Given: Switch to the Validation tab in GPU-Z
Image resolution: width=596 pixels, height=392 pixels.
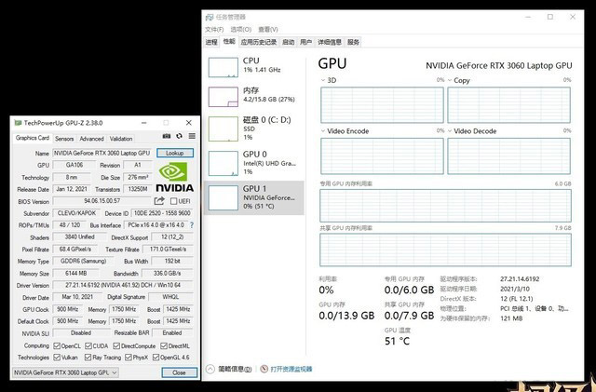Looking at the screenshot, I should (x=121, y=139).
